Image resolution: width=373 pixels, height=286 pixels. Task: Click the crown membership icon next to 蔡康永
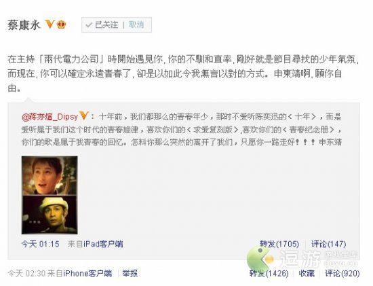click(61, 24)
